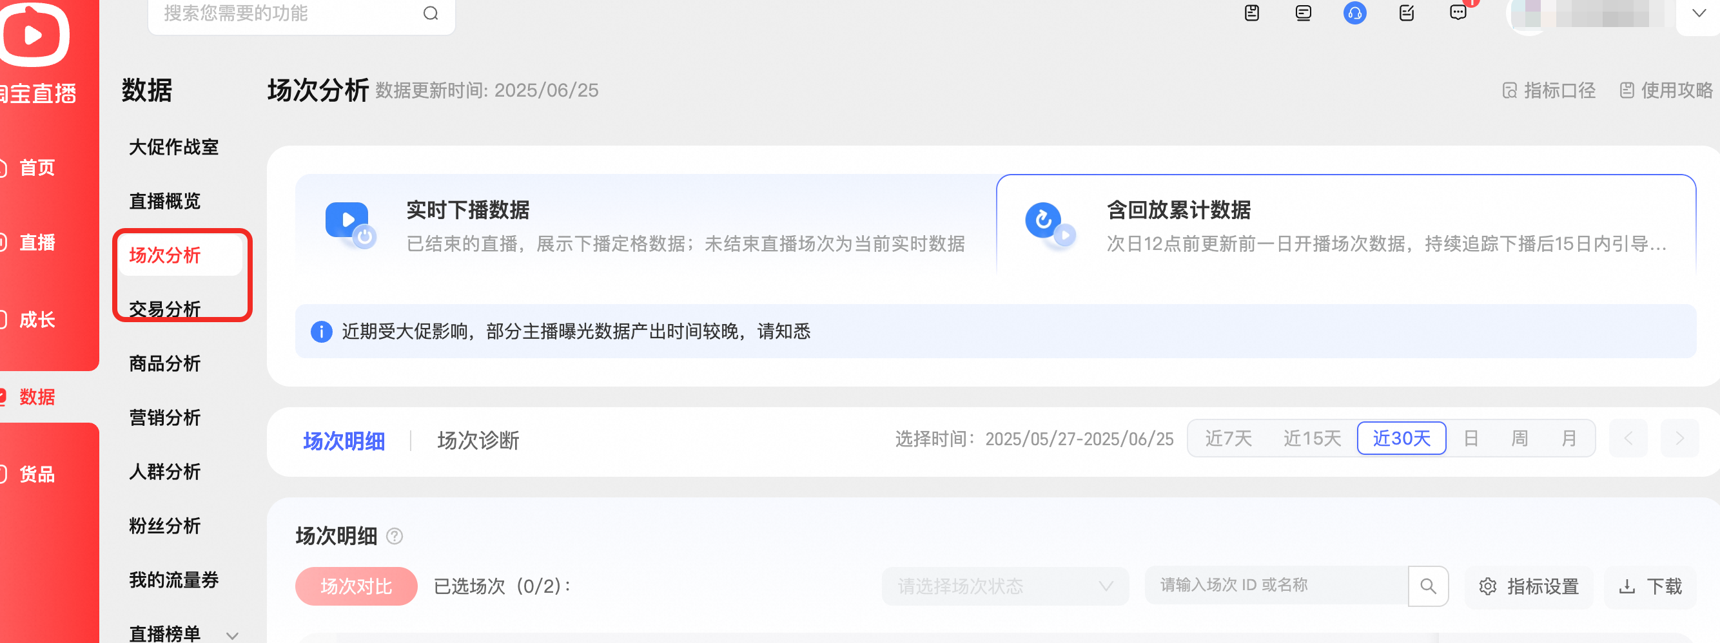This screenshot has height=643, width=1720.
Task: Open the 请选择场次状态 dropdown
Action: tap(1005, 586)
